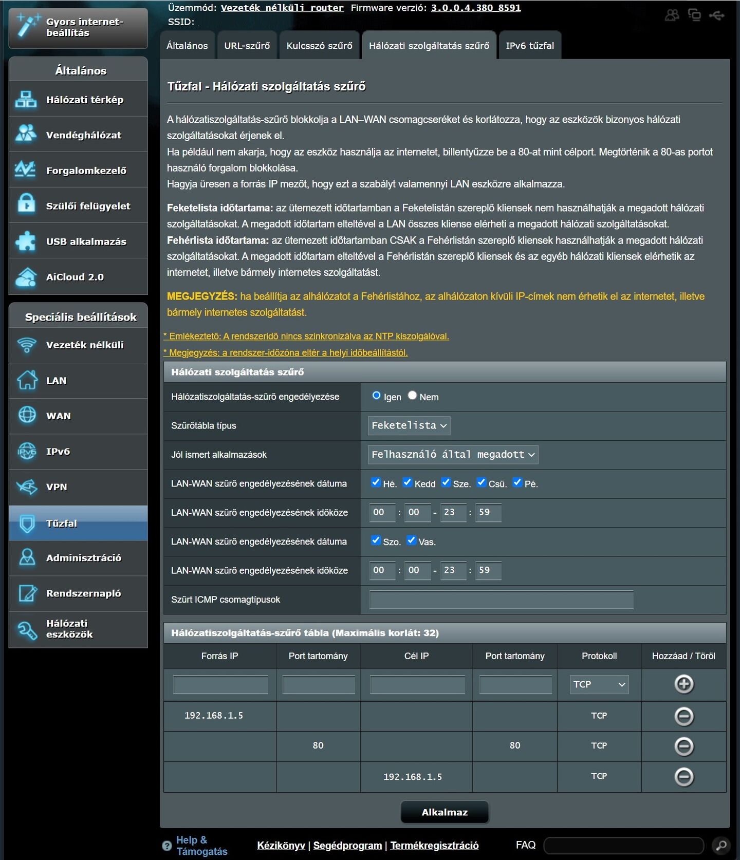Click the FAQ search input field
Image resolution: width=740 pixels, height=860 pixels.
[623, 846]
